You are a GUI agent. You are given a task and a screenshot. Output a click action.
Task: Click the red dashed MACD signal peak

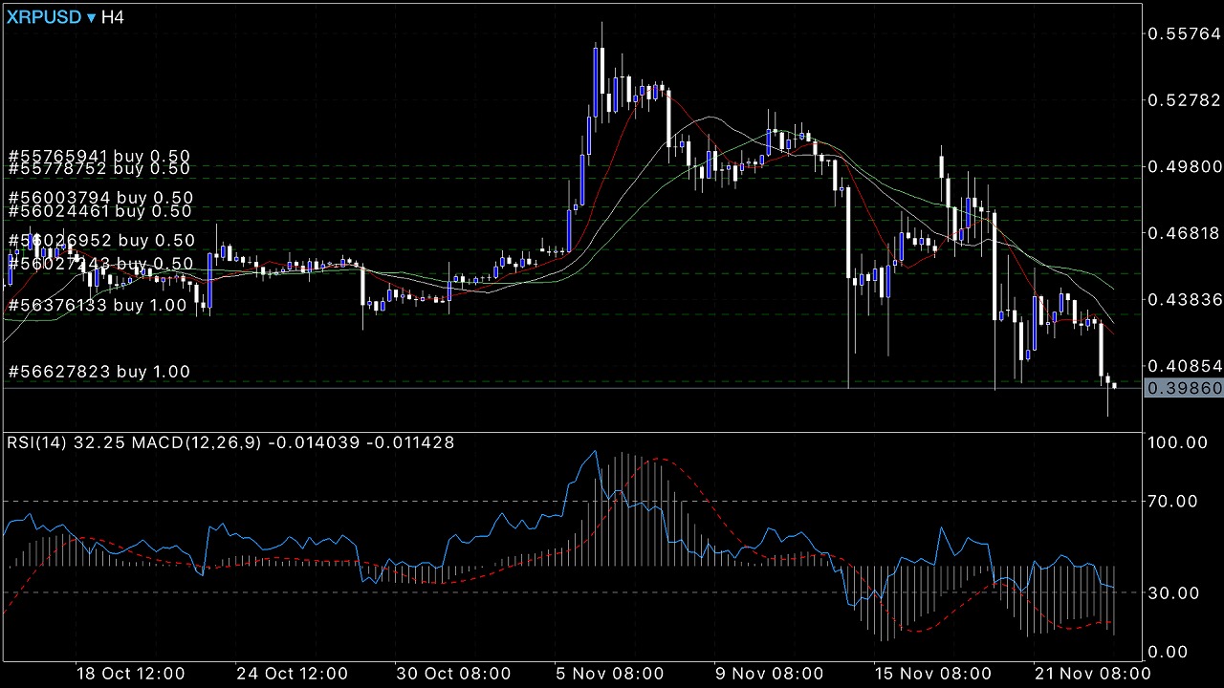tap(658, 460)
